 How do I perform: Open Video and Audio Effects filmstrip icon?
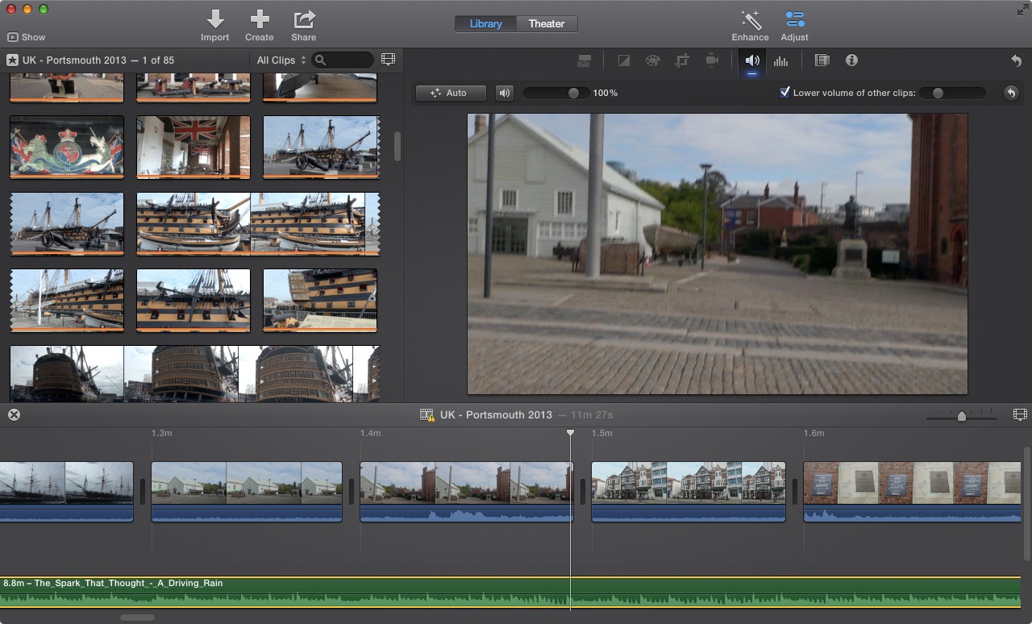coord(822,60)
